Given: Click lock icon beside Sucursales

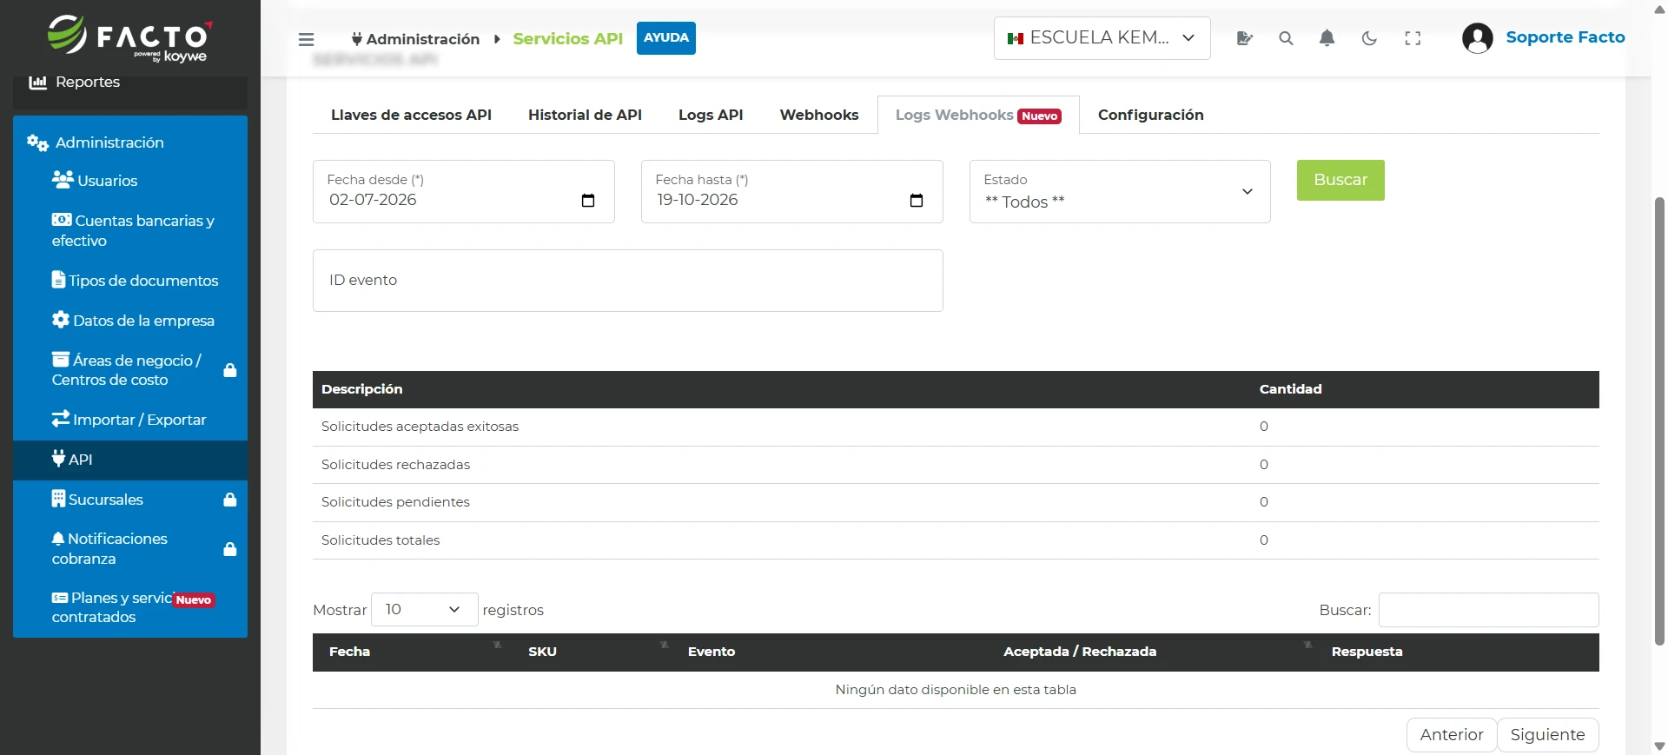Looking at the screenshot, I should (230, 500).
